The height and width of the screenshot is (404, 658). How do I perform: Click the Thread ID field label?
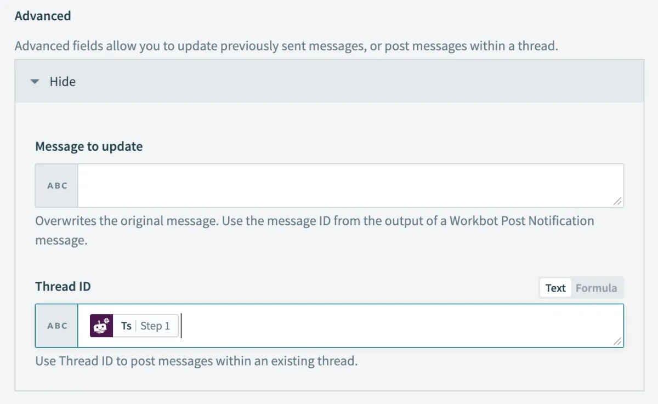click(x=63, y=286)
